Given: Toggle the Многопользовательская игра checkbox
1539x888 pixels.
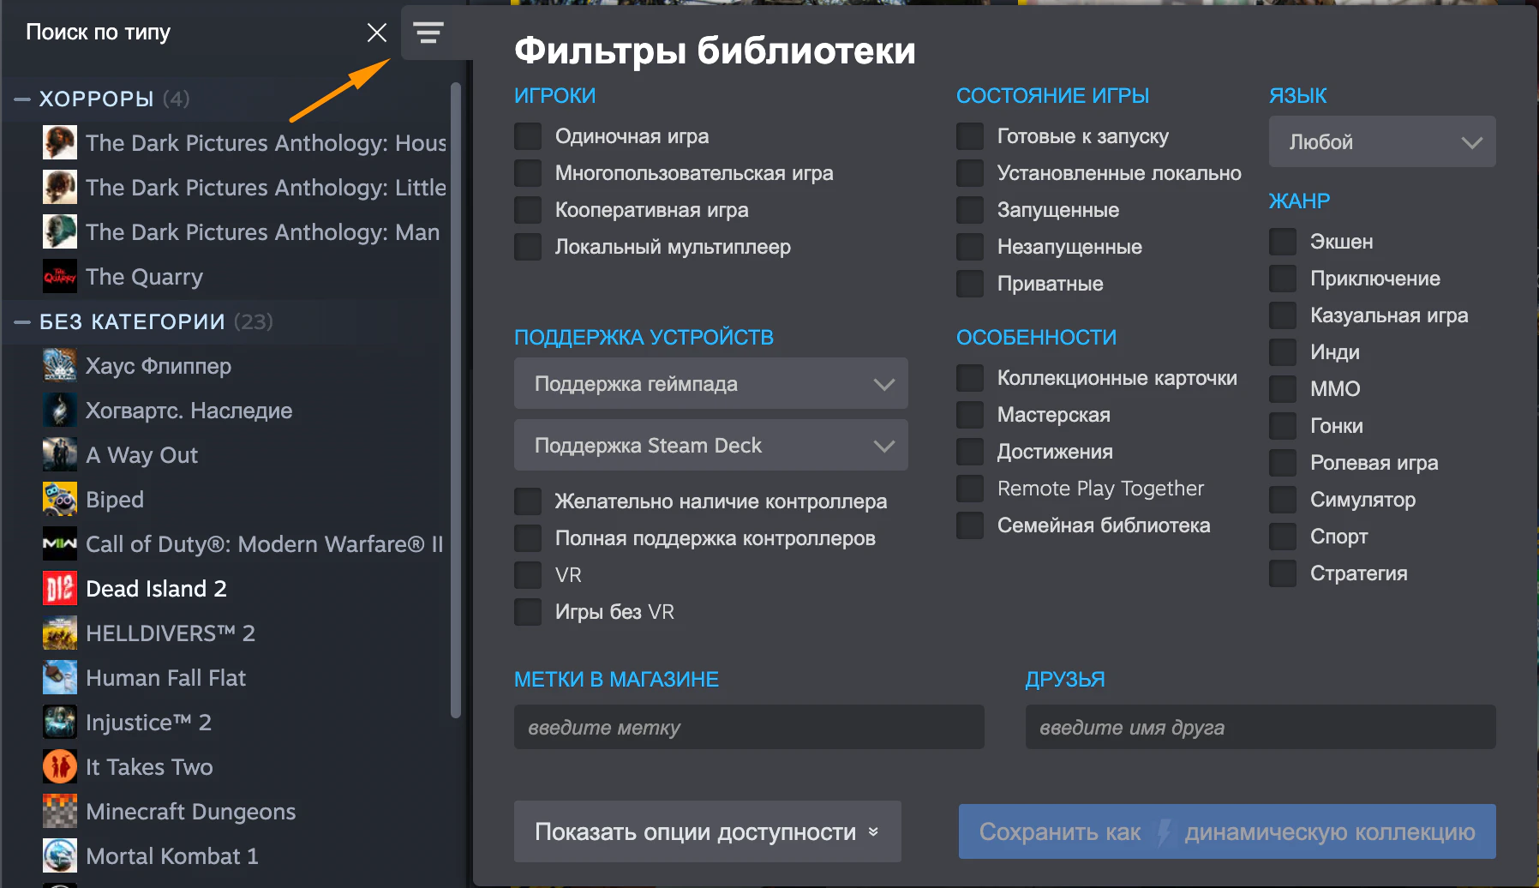Looking at the screenshot, I should pyautogui.click(x=528, y=173).
